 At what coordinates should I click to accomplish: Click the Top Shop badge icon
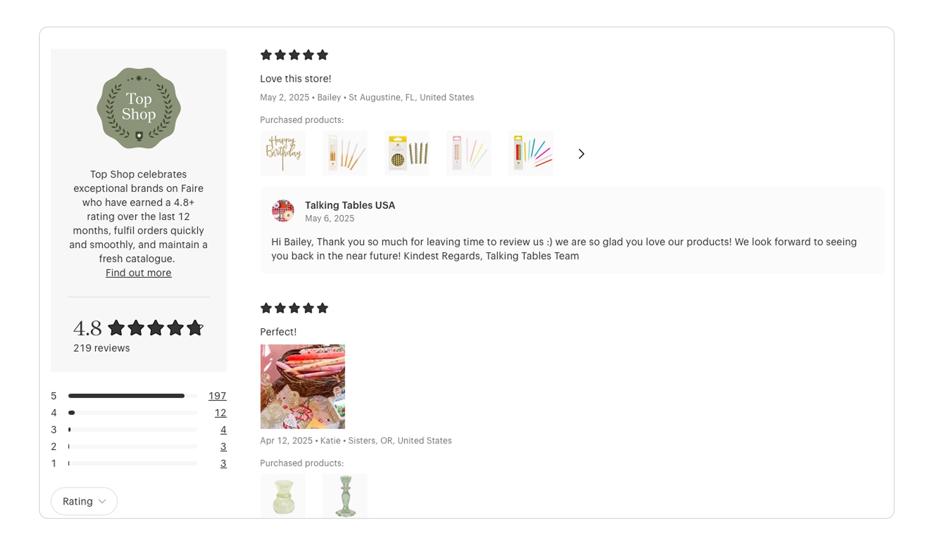(x=139, y=108)
